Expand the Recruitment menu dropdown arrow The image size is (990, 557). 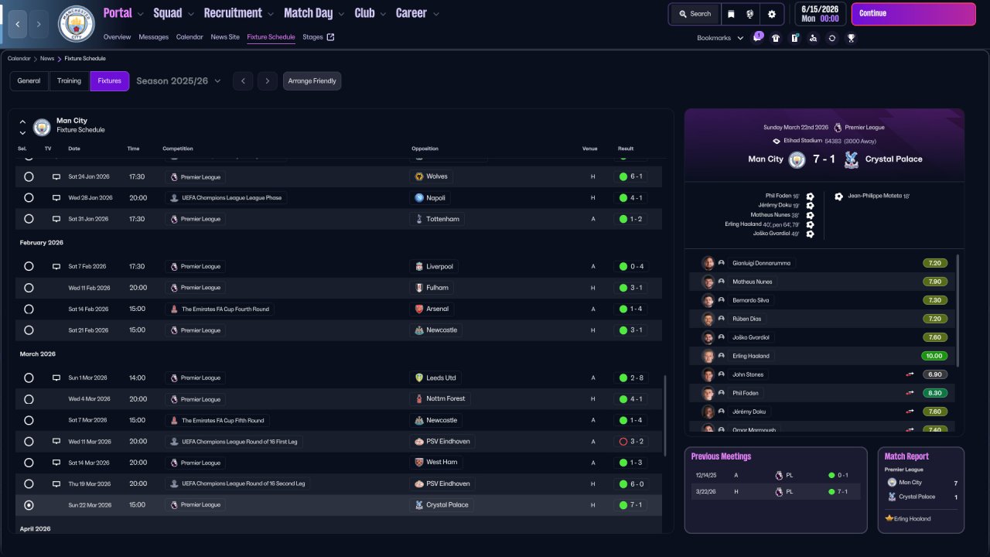[x=270, y=14]
